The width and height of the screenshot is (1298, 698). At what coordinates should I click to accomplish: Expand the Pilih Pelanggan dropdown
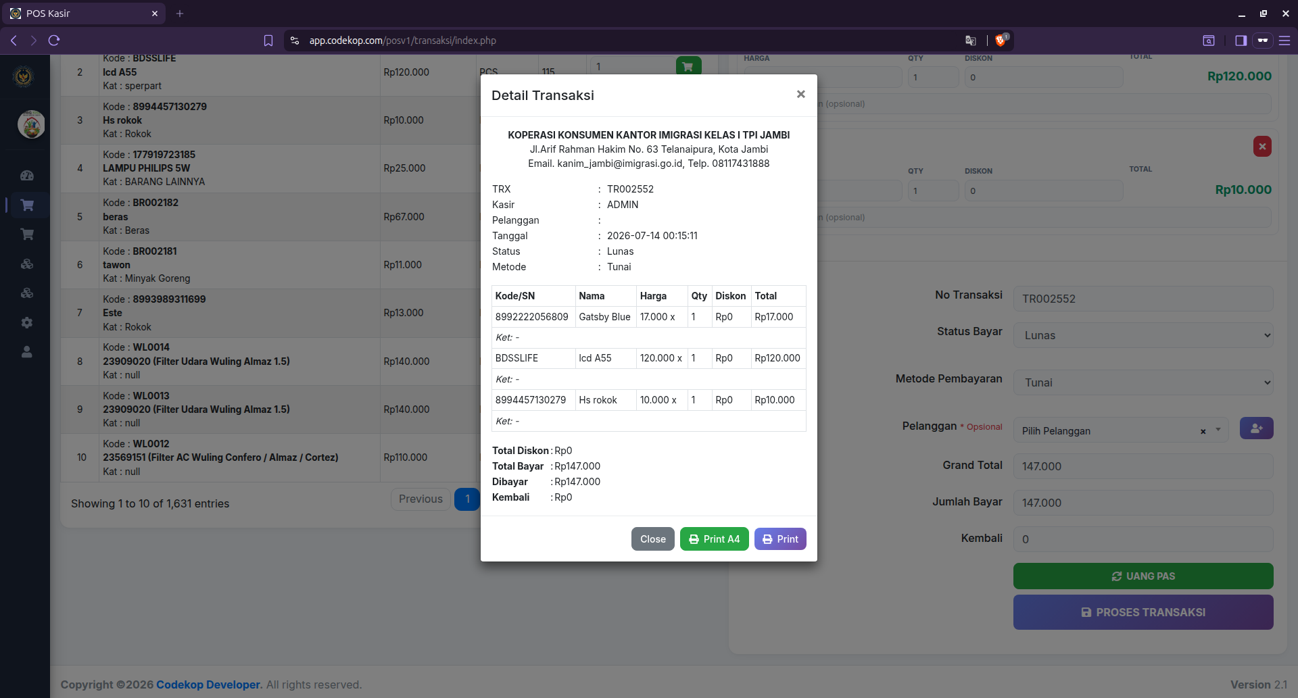tap(1218, 430)
